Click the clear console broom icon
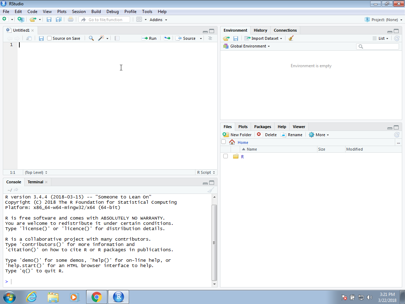The height and width of the screenshot is (304, 405). 210,190
